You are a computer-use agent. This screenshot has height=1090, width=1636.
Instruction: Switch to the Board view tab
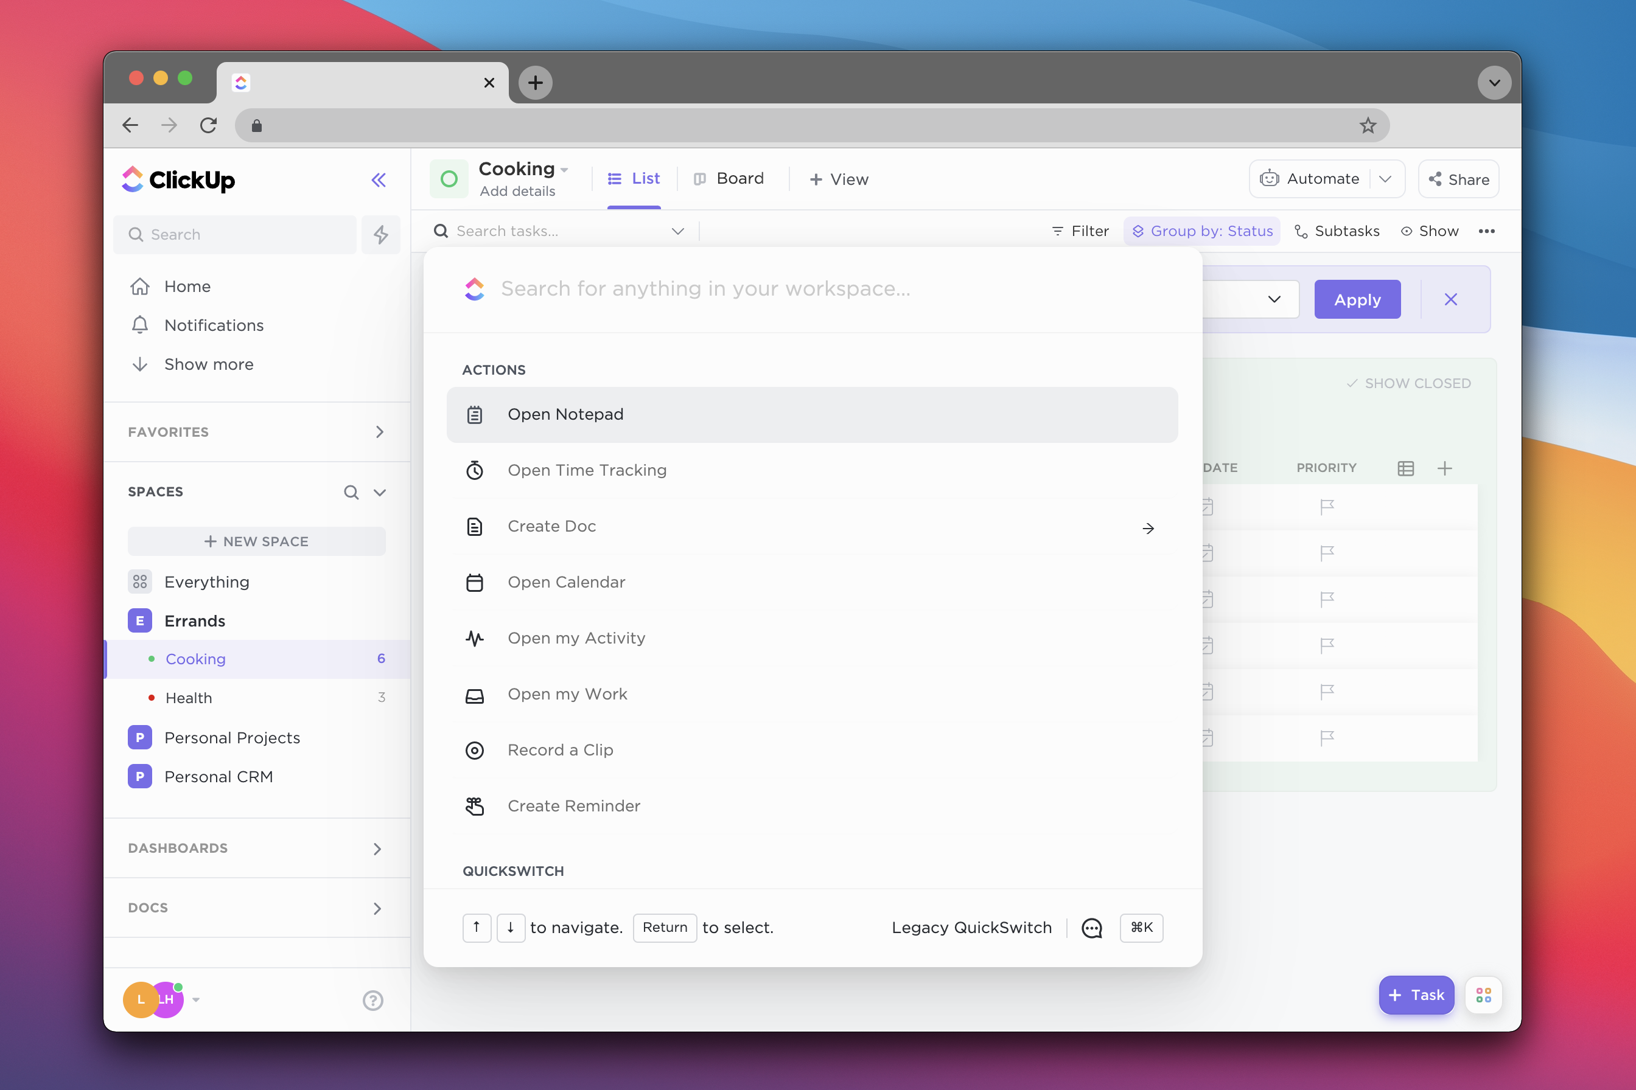[739, 179]
